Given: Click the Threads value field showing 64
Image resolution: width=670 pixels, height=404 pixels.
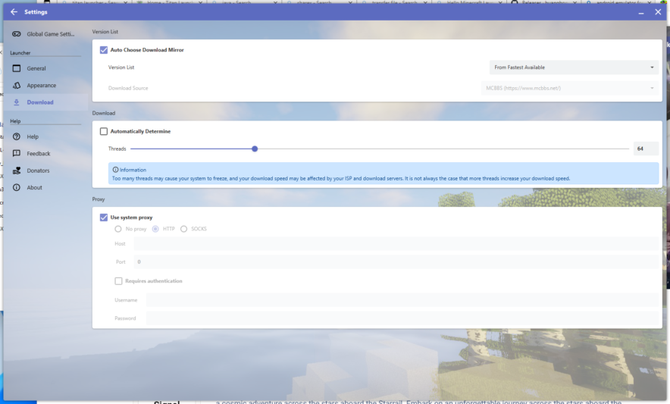Looking at the screenshot, I should (x=645, y=149).
